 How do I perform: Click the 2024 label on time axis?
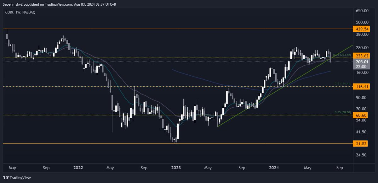[274, 168]
